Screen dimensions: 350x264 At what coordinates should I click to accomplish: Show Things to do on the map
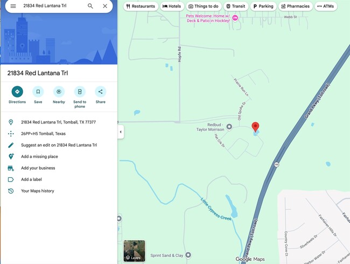[204, 6]
